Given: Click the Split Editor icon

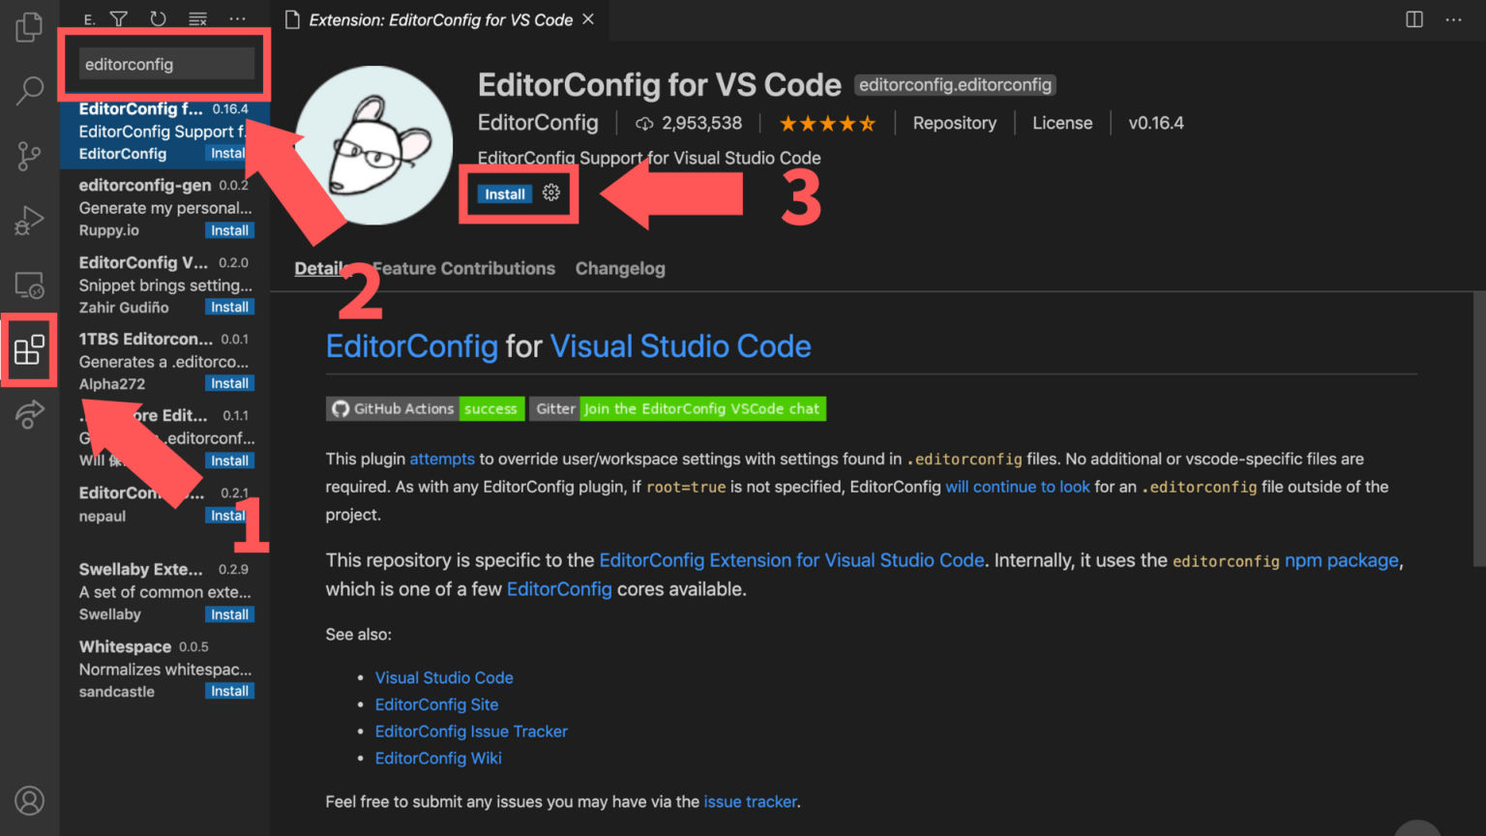Looking at the screenshot, I should pos(1413,19).
